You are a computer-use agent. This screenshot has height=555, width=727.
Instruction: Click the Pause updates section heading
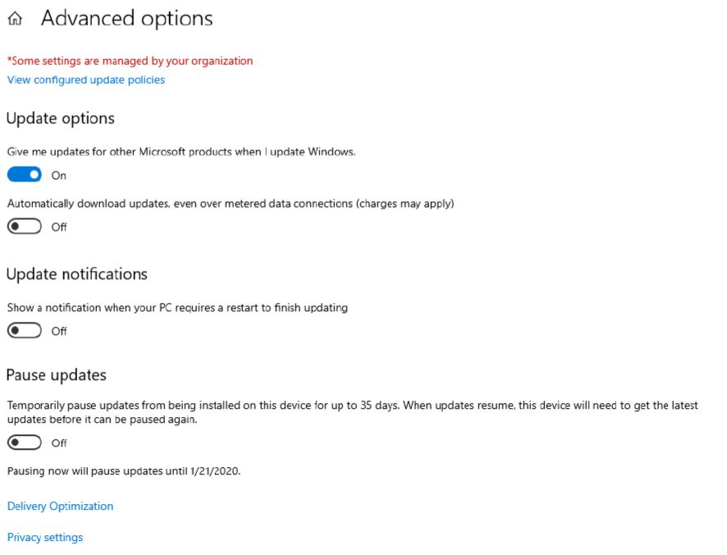[x=56, y=375]
